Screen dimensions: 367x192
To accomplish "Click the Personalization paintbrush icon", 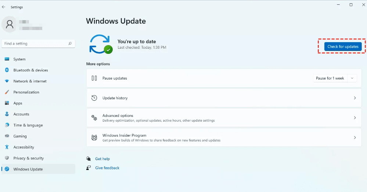I will point(7,92).
